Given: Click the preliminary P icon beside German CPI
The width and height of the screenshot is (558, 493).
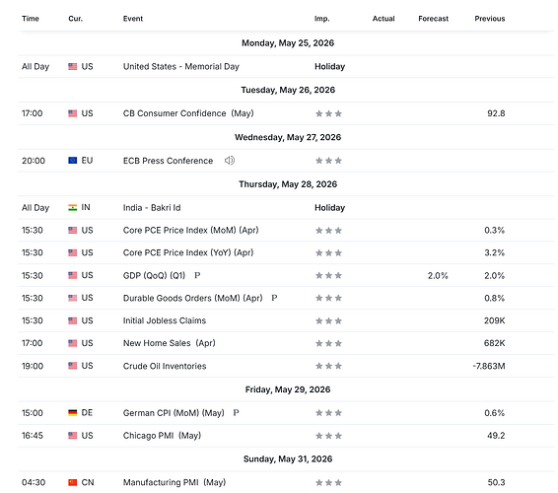Looking at the screenshot, I should [x=236, y=413].
